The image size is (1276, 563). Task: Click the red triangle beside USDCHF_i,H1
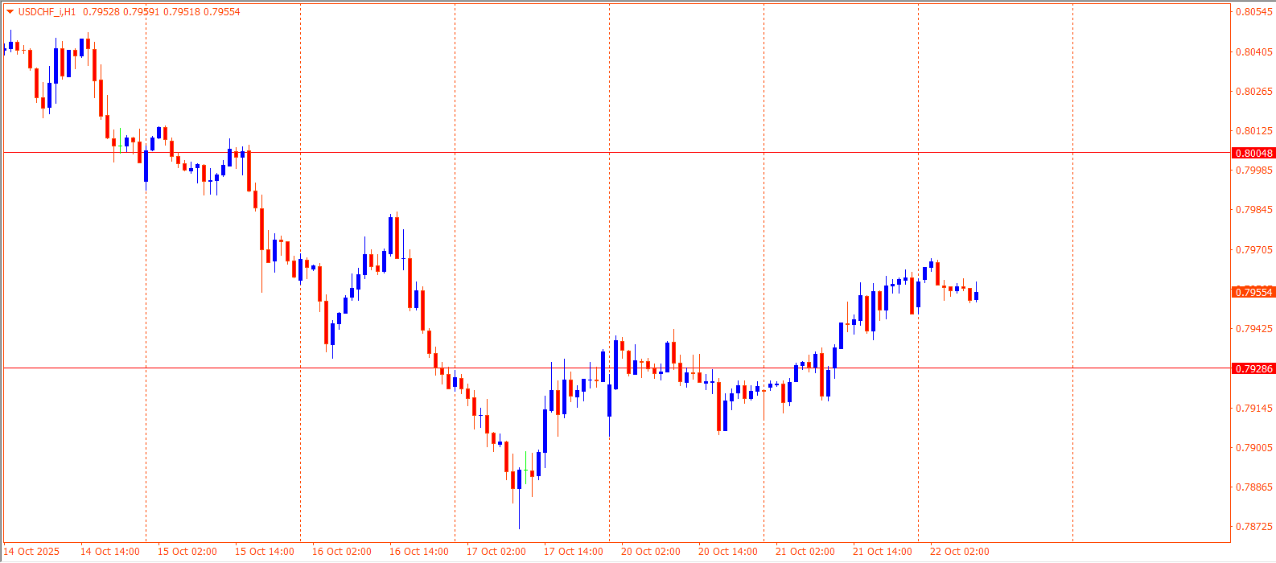click(10, 12)
